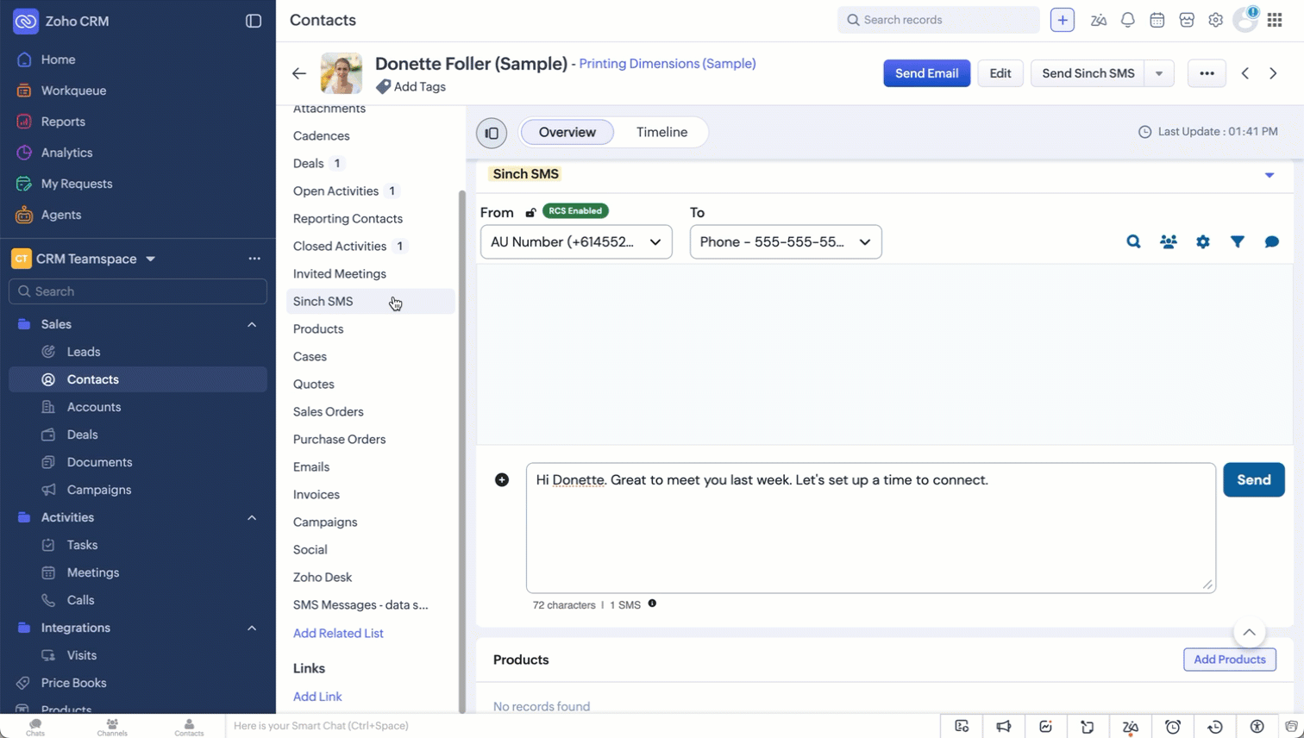Screen dimensions: 1304x738
Task: Click the announcements megaphone icon in bottom bar
Action: (x=1004, y=727)
